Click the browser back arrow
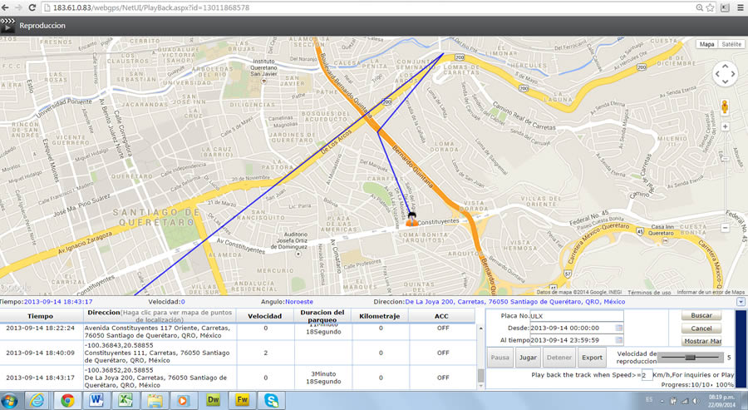Viewport: 748px width, 410px height. pyautogui.click(x=6, y=7)
